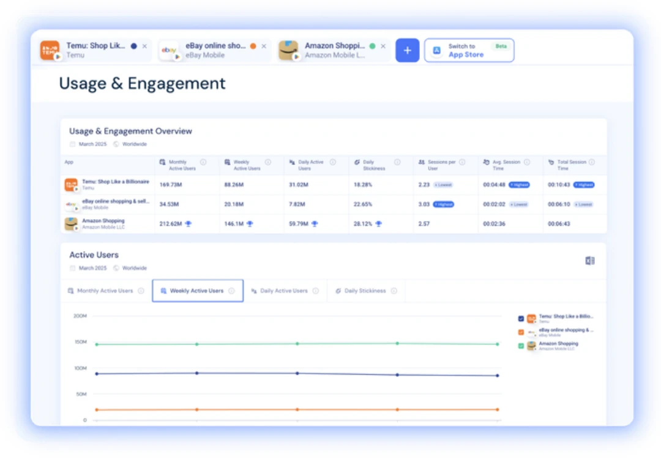Click the 00:06:43 total session time value
Viewport: 661px width, 459px height.
pyautogui.click(x=559, y=224)
